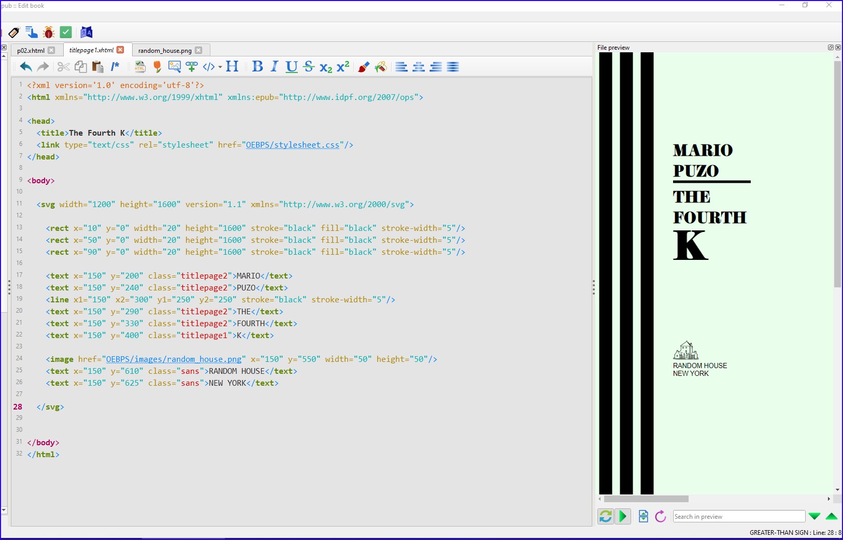This screenshot has width=843, height=540.
Task: Find previous match with green up arrow
Action: (832, 516)
